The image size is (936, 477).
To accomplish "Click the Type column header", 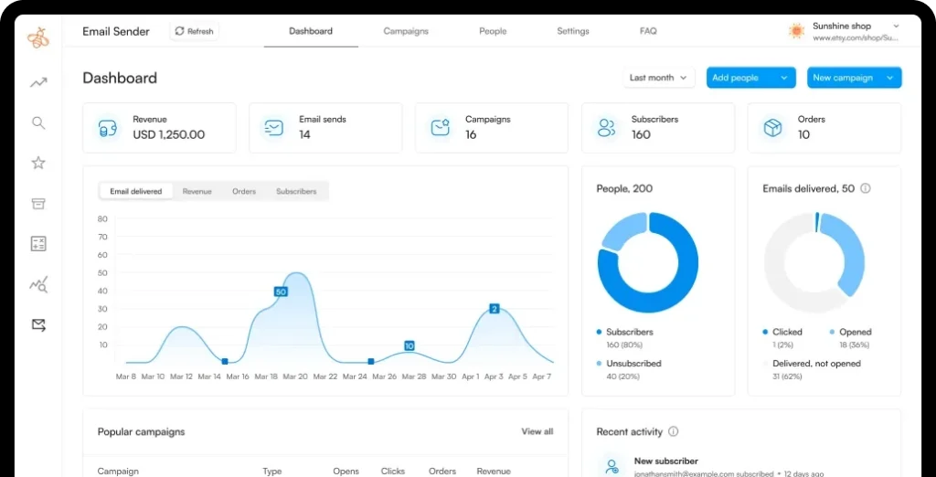I will point(272,471).
